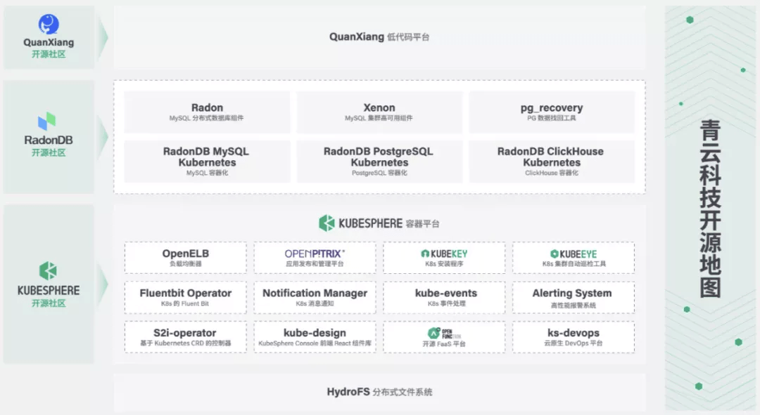Click the QuanXiang low-code platform banner

(379, 37)
